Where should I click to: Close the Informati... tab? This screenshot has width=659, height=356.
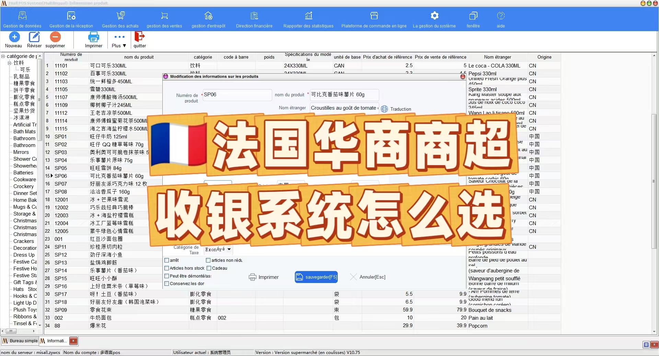[73, 341]
